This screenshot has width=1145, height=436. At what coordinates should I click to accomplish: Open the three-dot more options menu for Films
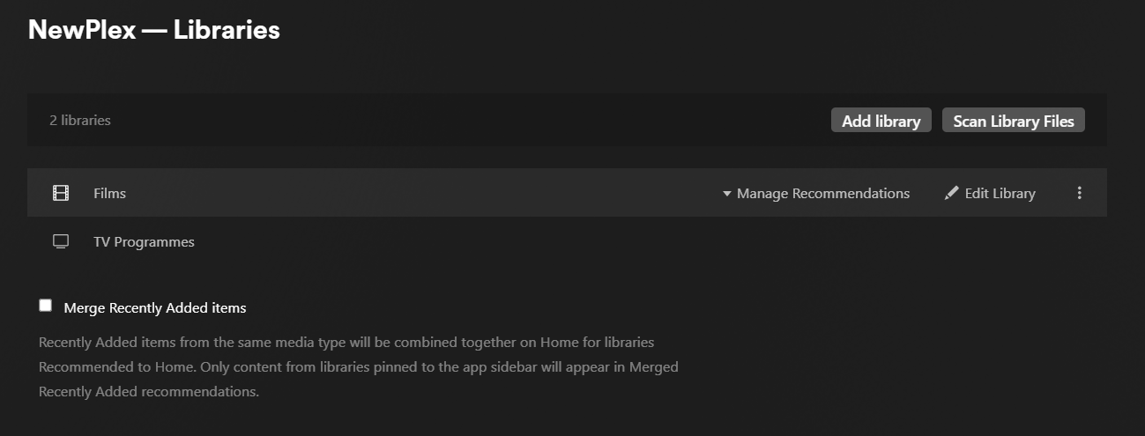click(1079, 193)
